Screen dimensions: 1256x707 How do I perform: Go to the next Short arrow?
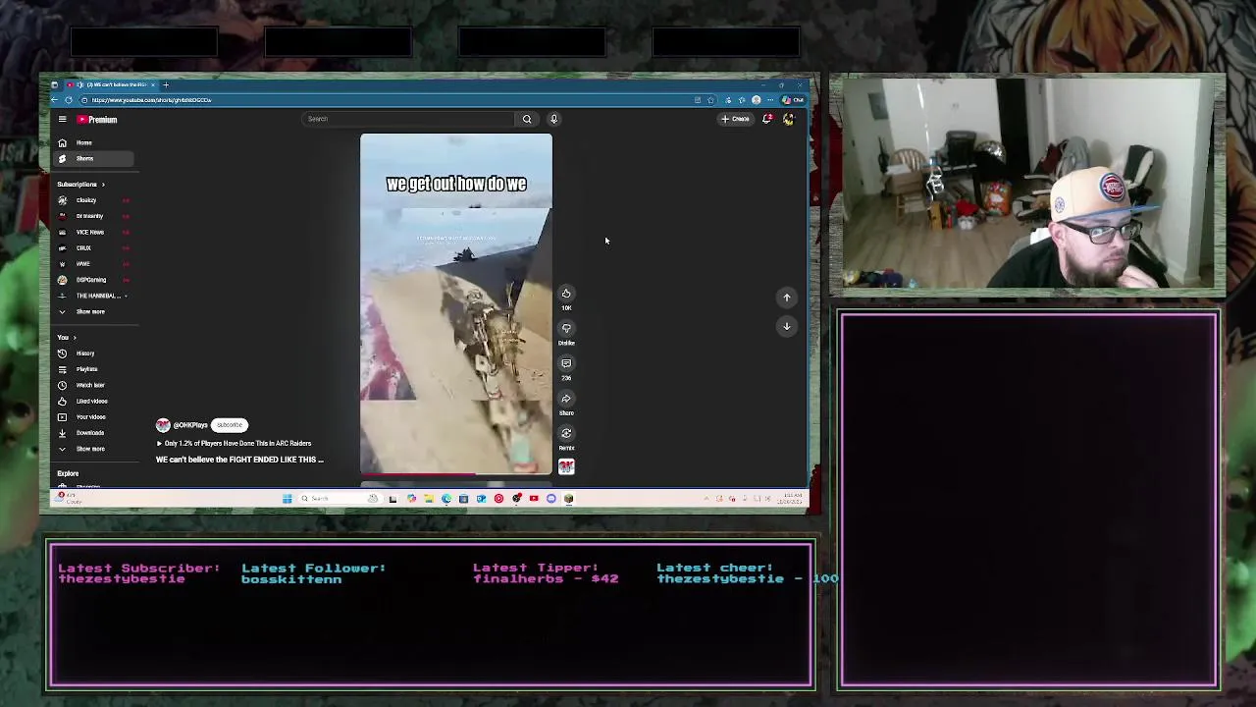click(x=787, y=326)
